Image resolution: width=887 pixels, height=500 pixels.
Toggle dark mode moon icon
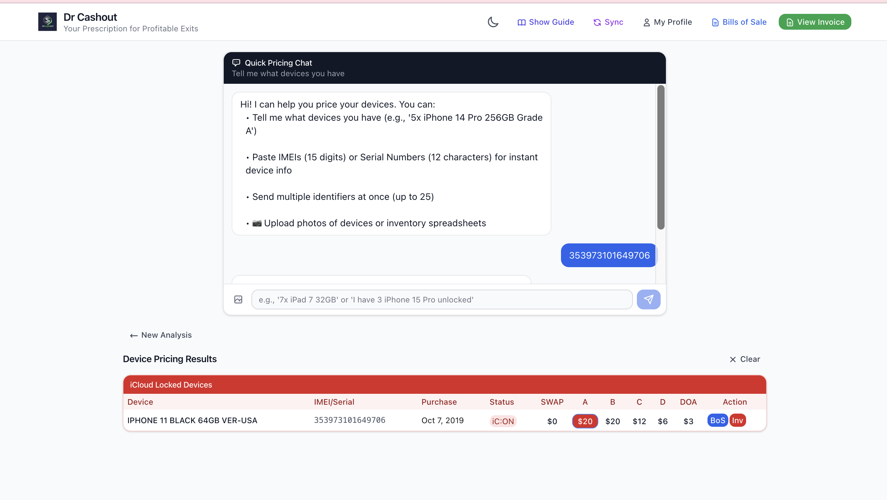tap(493, 22)
